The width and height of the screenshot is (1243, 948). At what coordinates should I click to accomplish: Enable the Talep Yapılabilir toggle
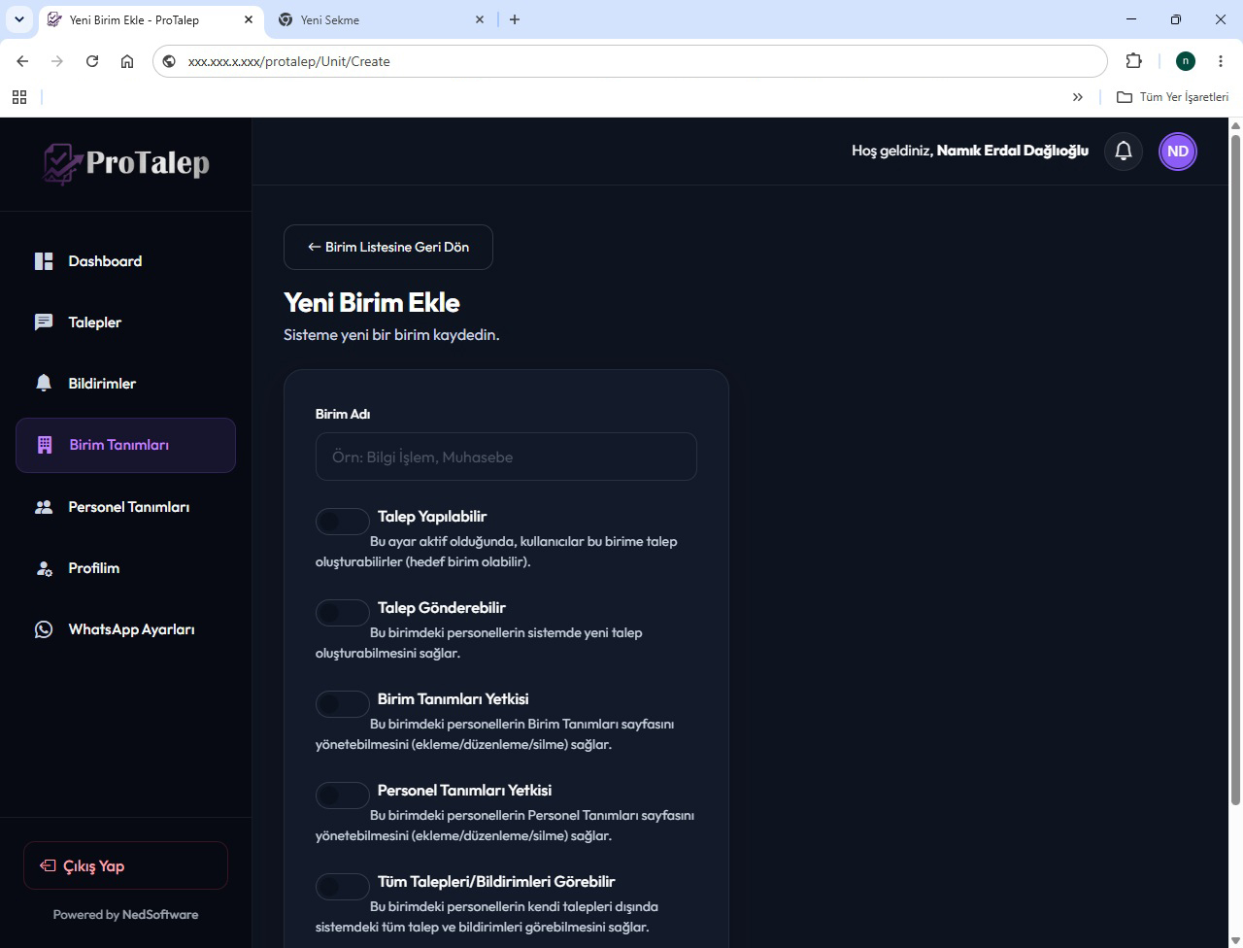pos(343,522)
